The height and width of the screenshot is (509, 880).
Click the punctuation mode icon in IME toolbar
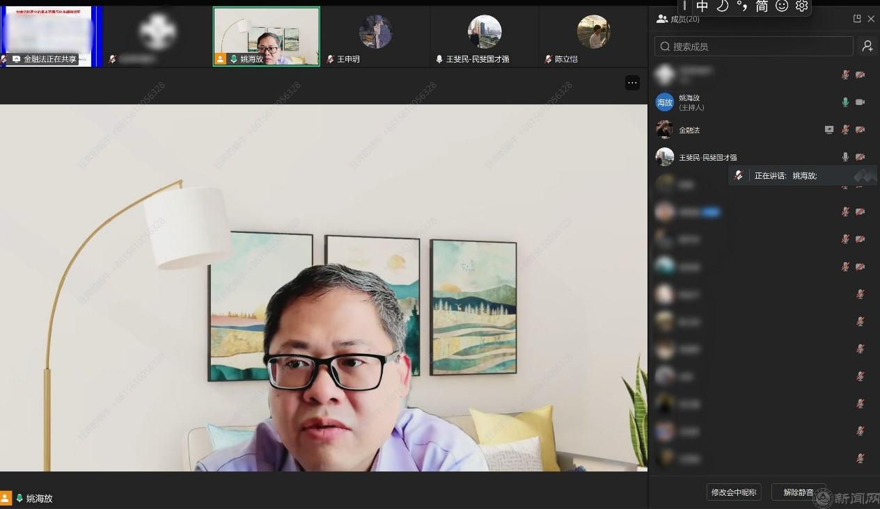(x=742, y=6)
